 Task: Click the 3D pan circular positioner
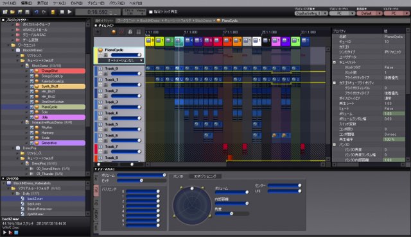click(x=192, y=206)
